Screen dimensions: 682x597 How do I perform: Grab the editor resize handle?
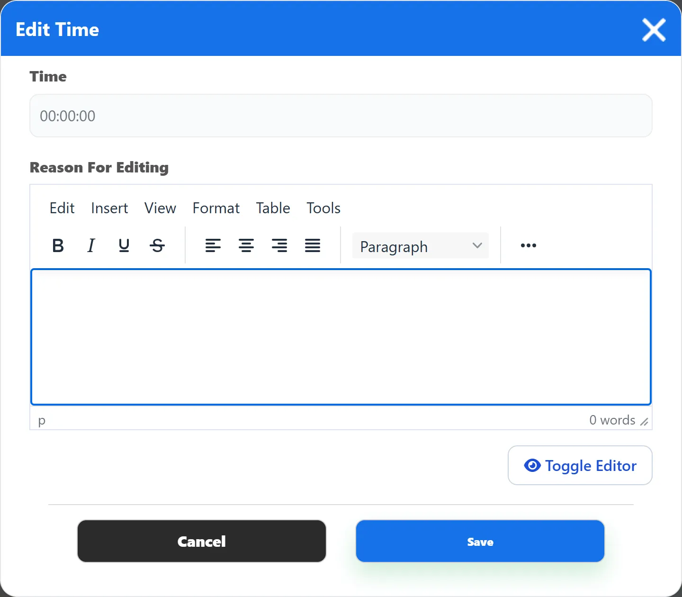(644, 421)
